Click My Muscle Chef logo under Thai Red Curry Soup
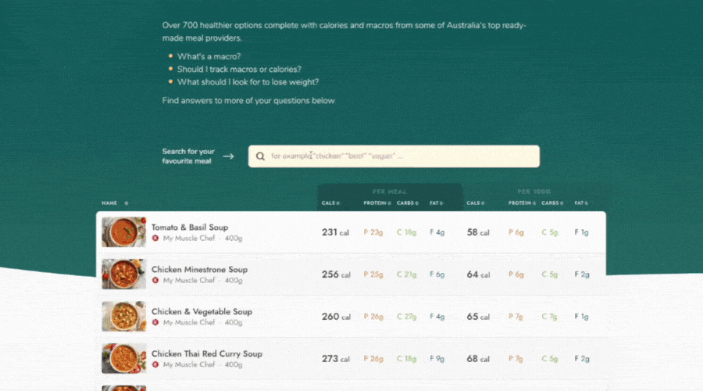This screenshot has height=391, width=703. pyautogui.click(x=155, y=365)
